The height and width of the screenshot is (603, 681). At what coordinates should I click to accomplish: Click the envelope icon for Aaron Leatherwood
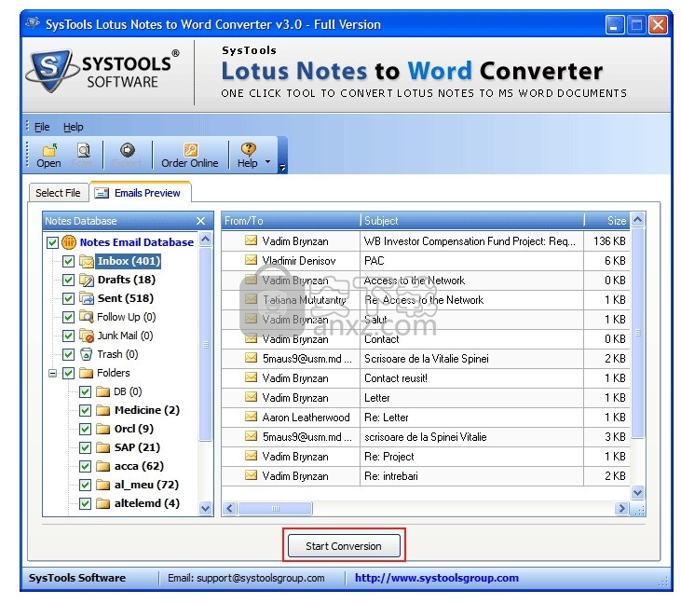click(251, 417)
